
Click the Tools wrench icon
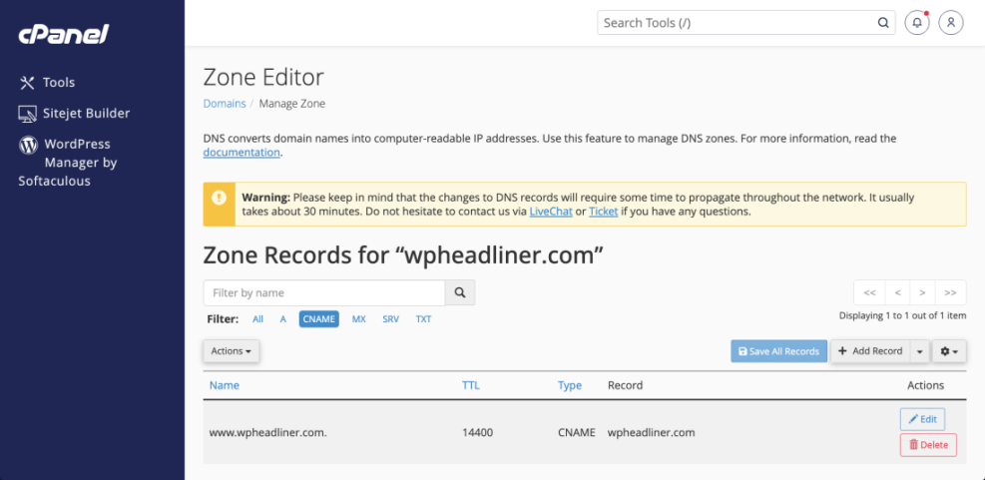coord(27,82)
